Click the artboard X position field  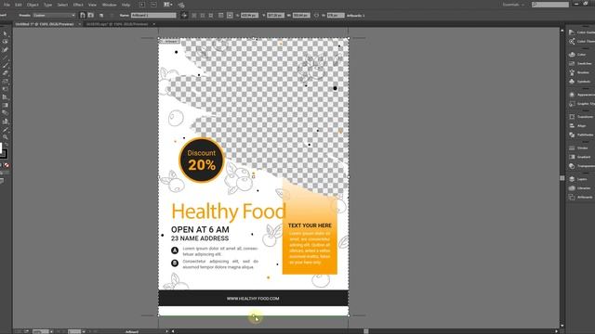[249, 16]
